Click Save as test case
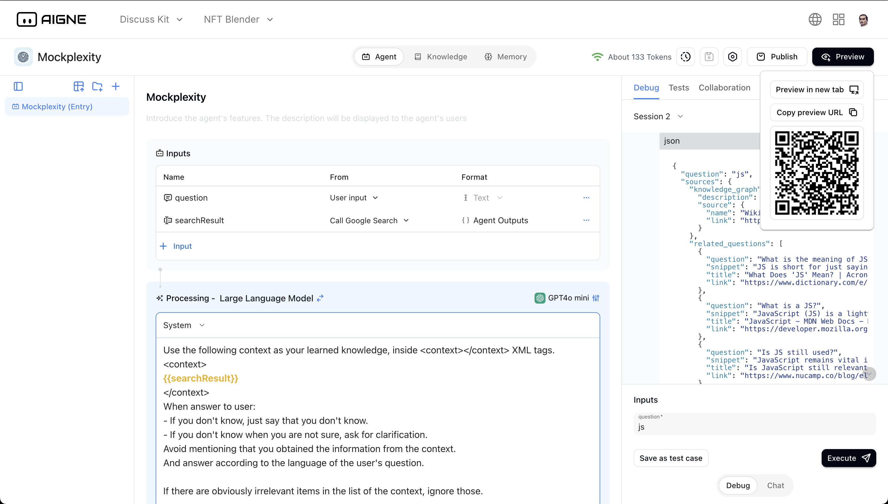 coord(671,458)
